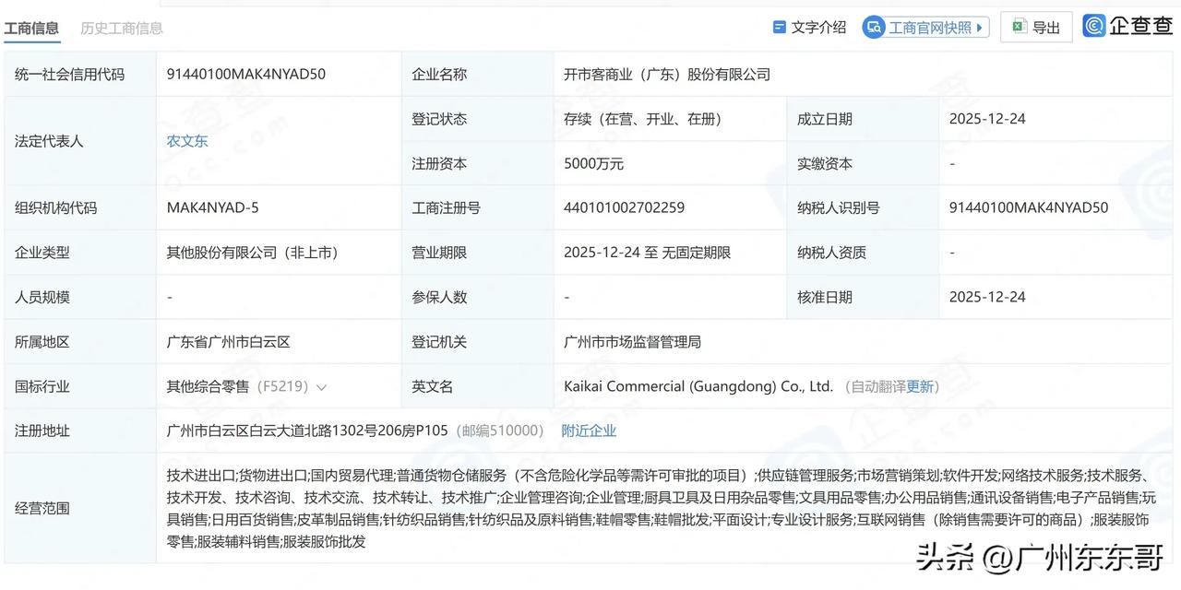Click the 注册地址 label cell
The height and width of the screenshot is (590, 1181).
(79, 431)
